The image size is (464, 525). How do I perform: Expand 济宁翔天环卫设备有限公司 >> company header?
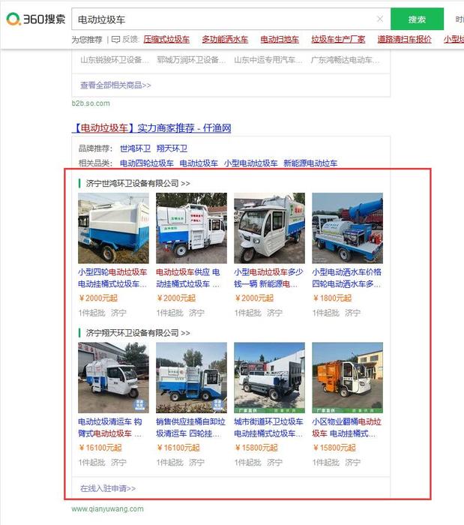(138, 333)
